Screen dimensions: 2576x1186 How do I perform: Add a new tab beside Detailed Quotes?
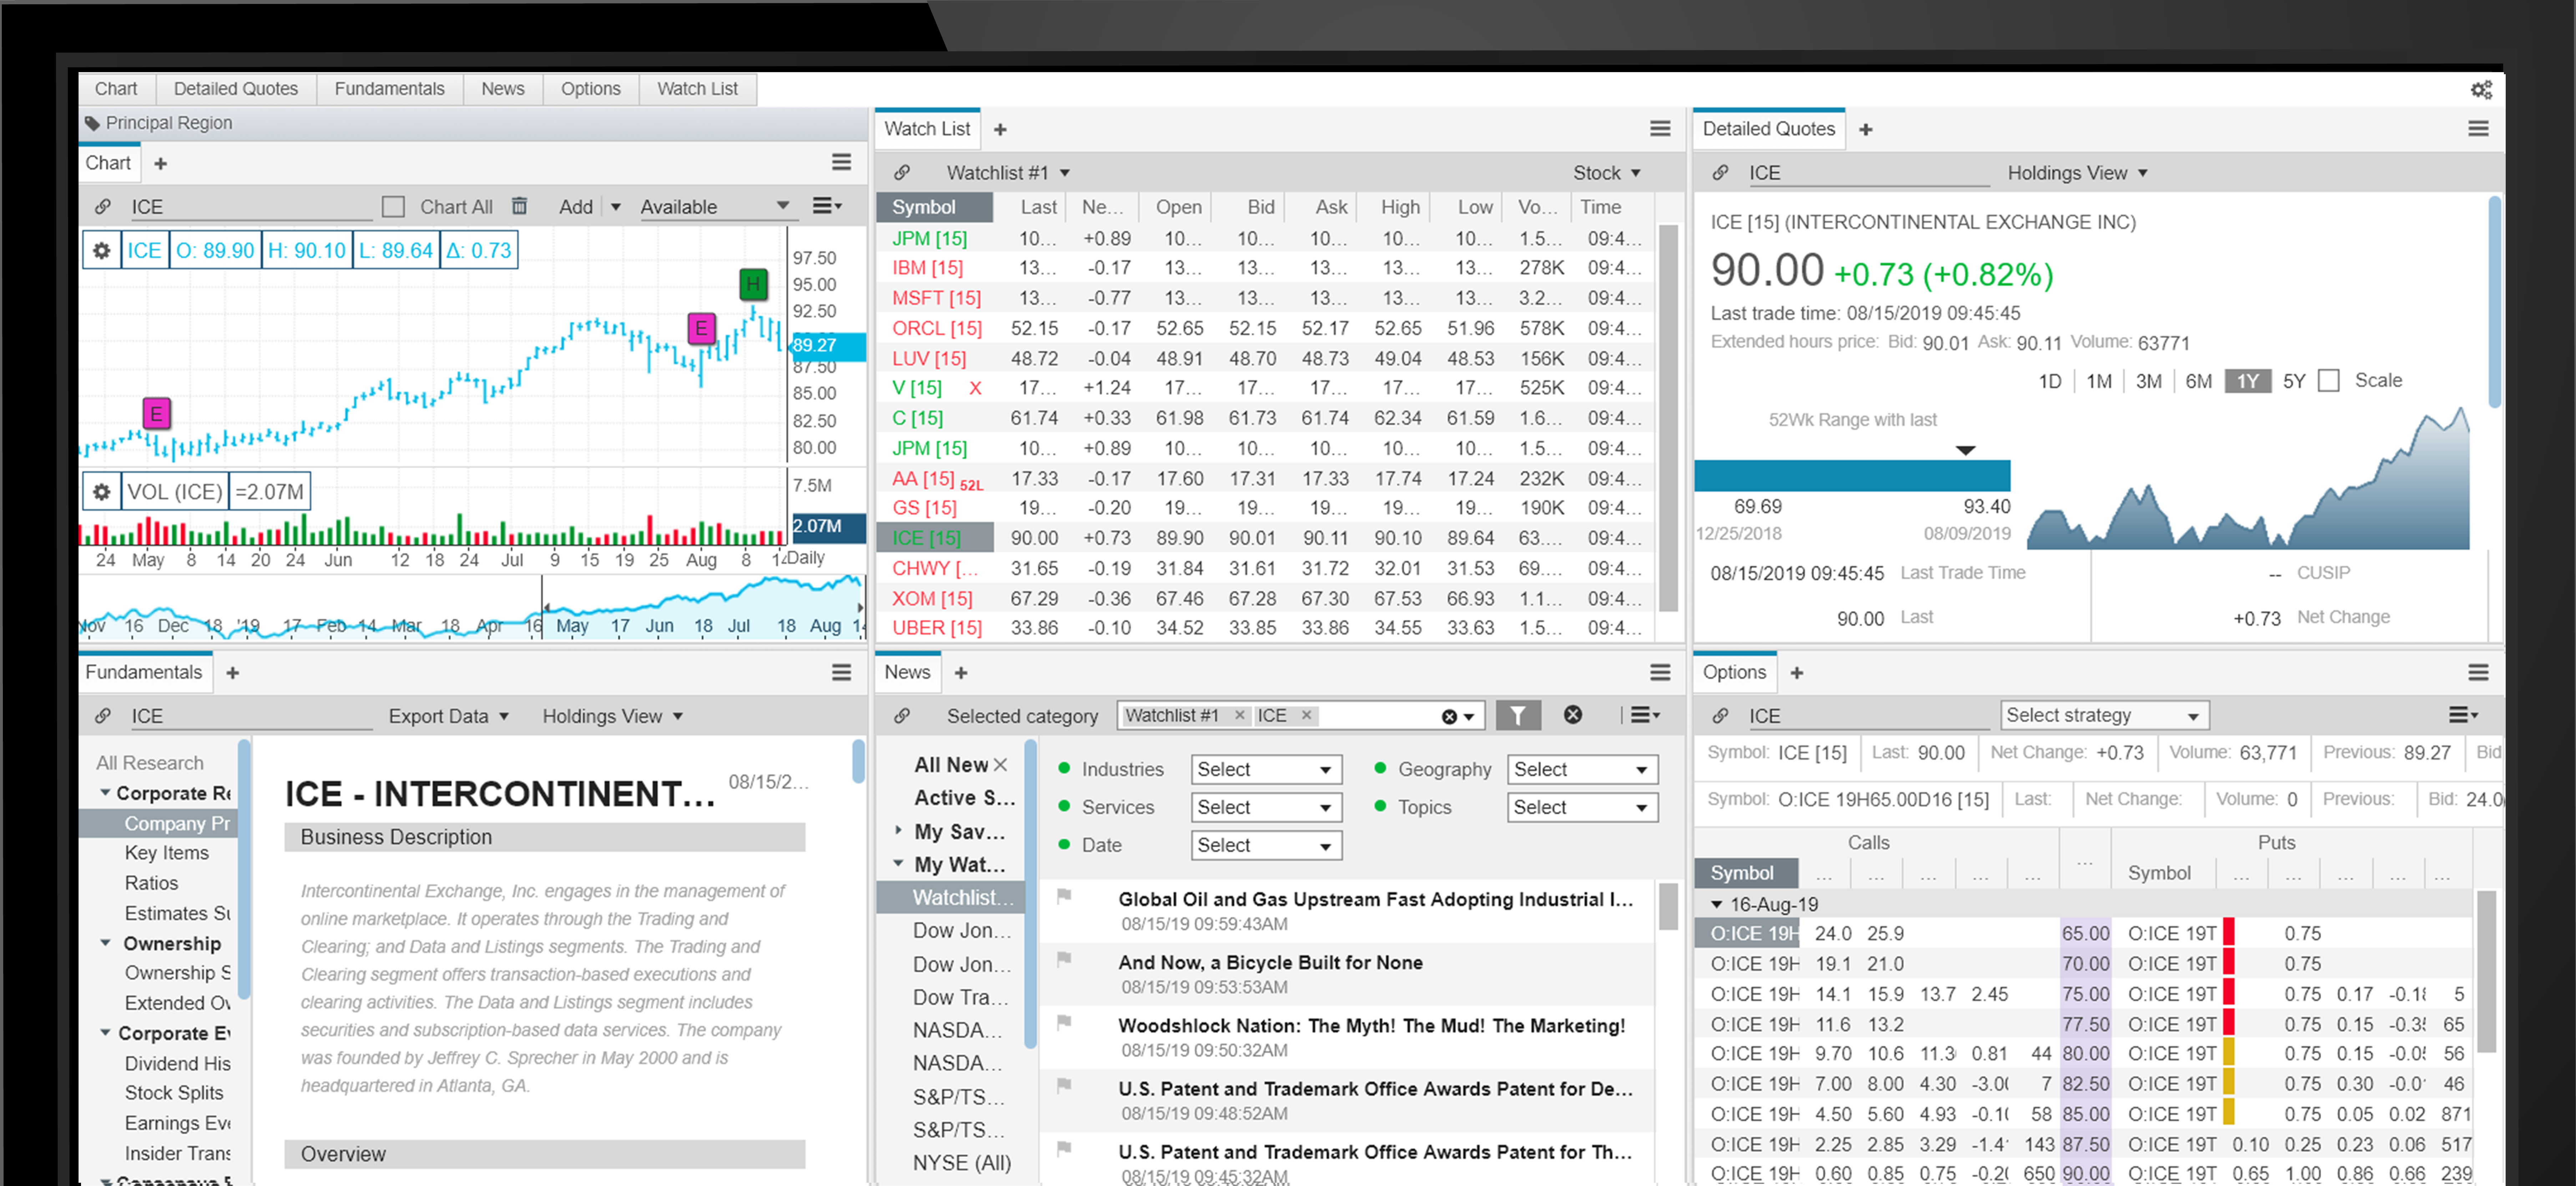[x=1865, y=129]
